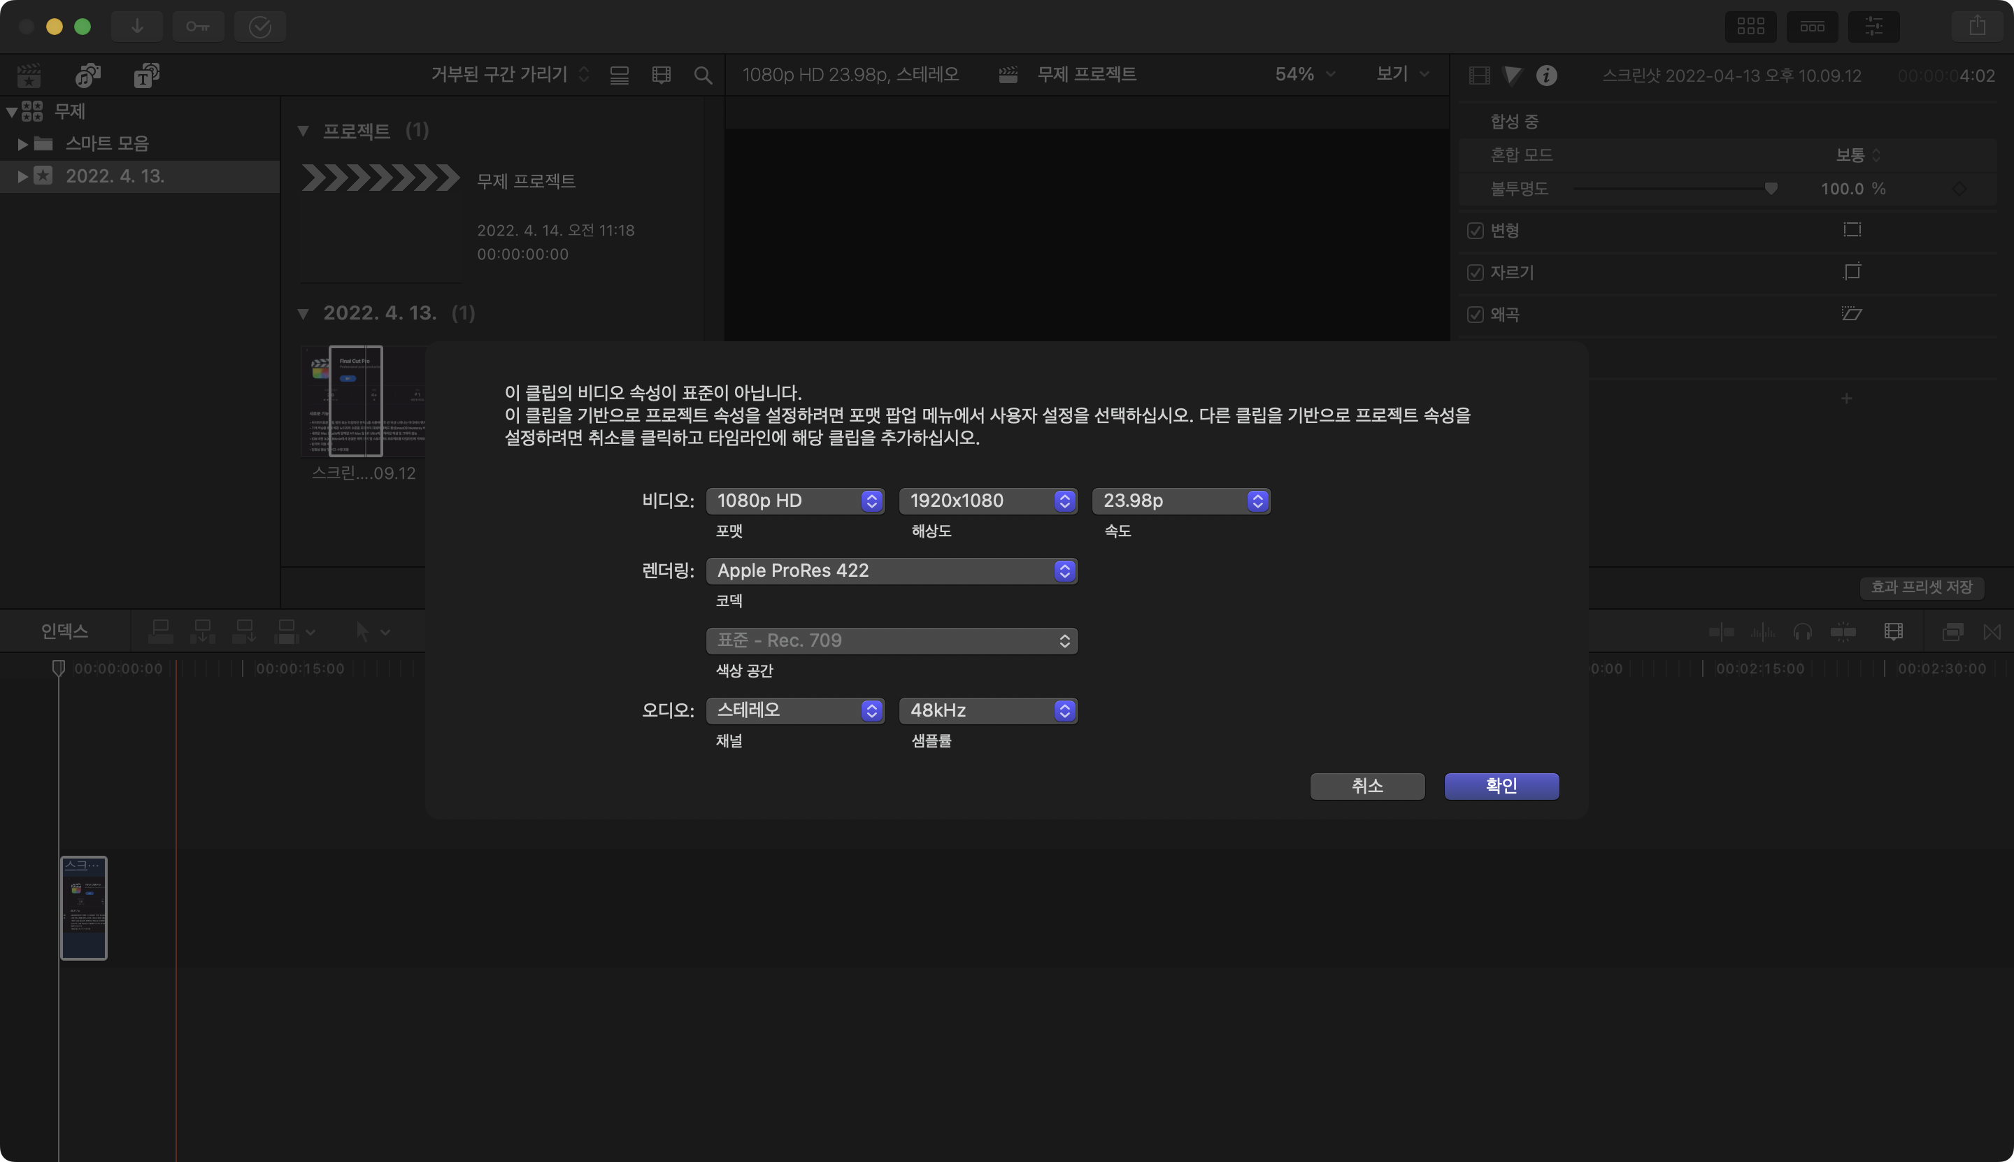Toggle the 왜곡 checkbox
The width and height of the screenshot is (2014, 1162).
tap(1475, 315)
